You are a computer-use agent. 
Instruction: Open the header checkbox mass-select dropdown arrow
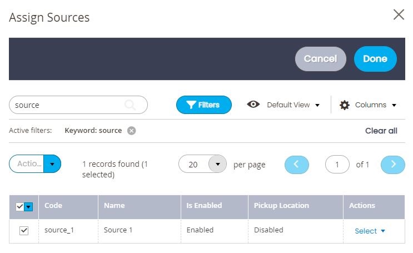pyautogui.click(x=28, y=207)
